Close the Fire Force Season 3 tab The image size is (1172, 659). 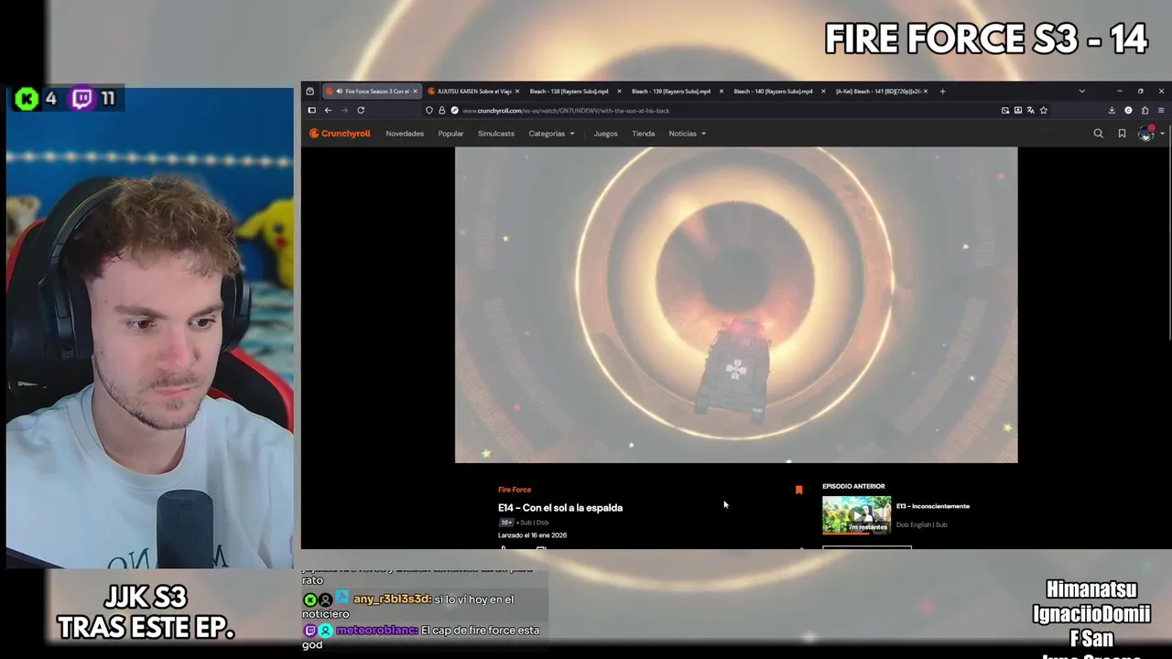point(415,91)
